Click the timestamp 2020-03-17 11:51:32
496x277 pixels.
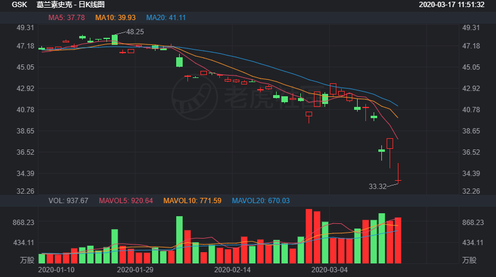point(452,5)
